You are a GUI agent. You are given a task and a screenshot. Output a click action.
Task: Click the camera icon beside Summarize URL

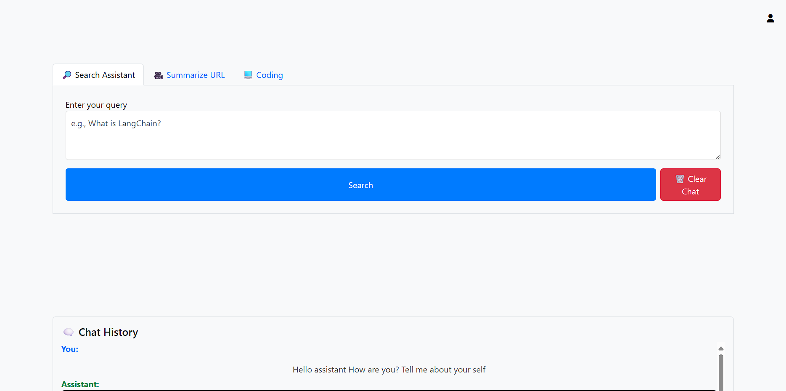click(x=159, y=75)
